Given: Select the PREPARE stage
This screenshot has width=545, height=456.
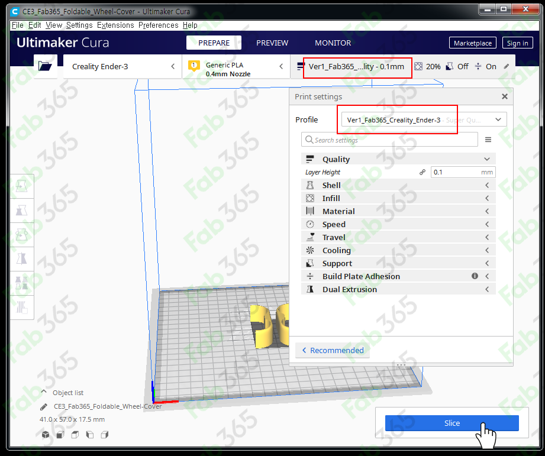Looking at the screenshot, I should [214, 43].
